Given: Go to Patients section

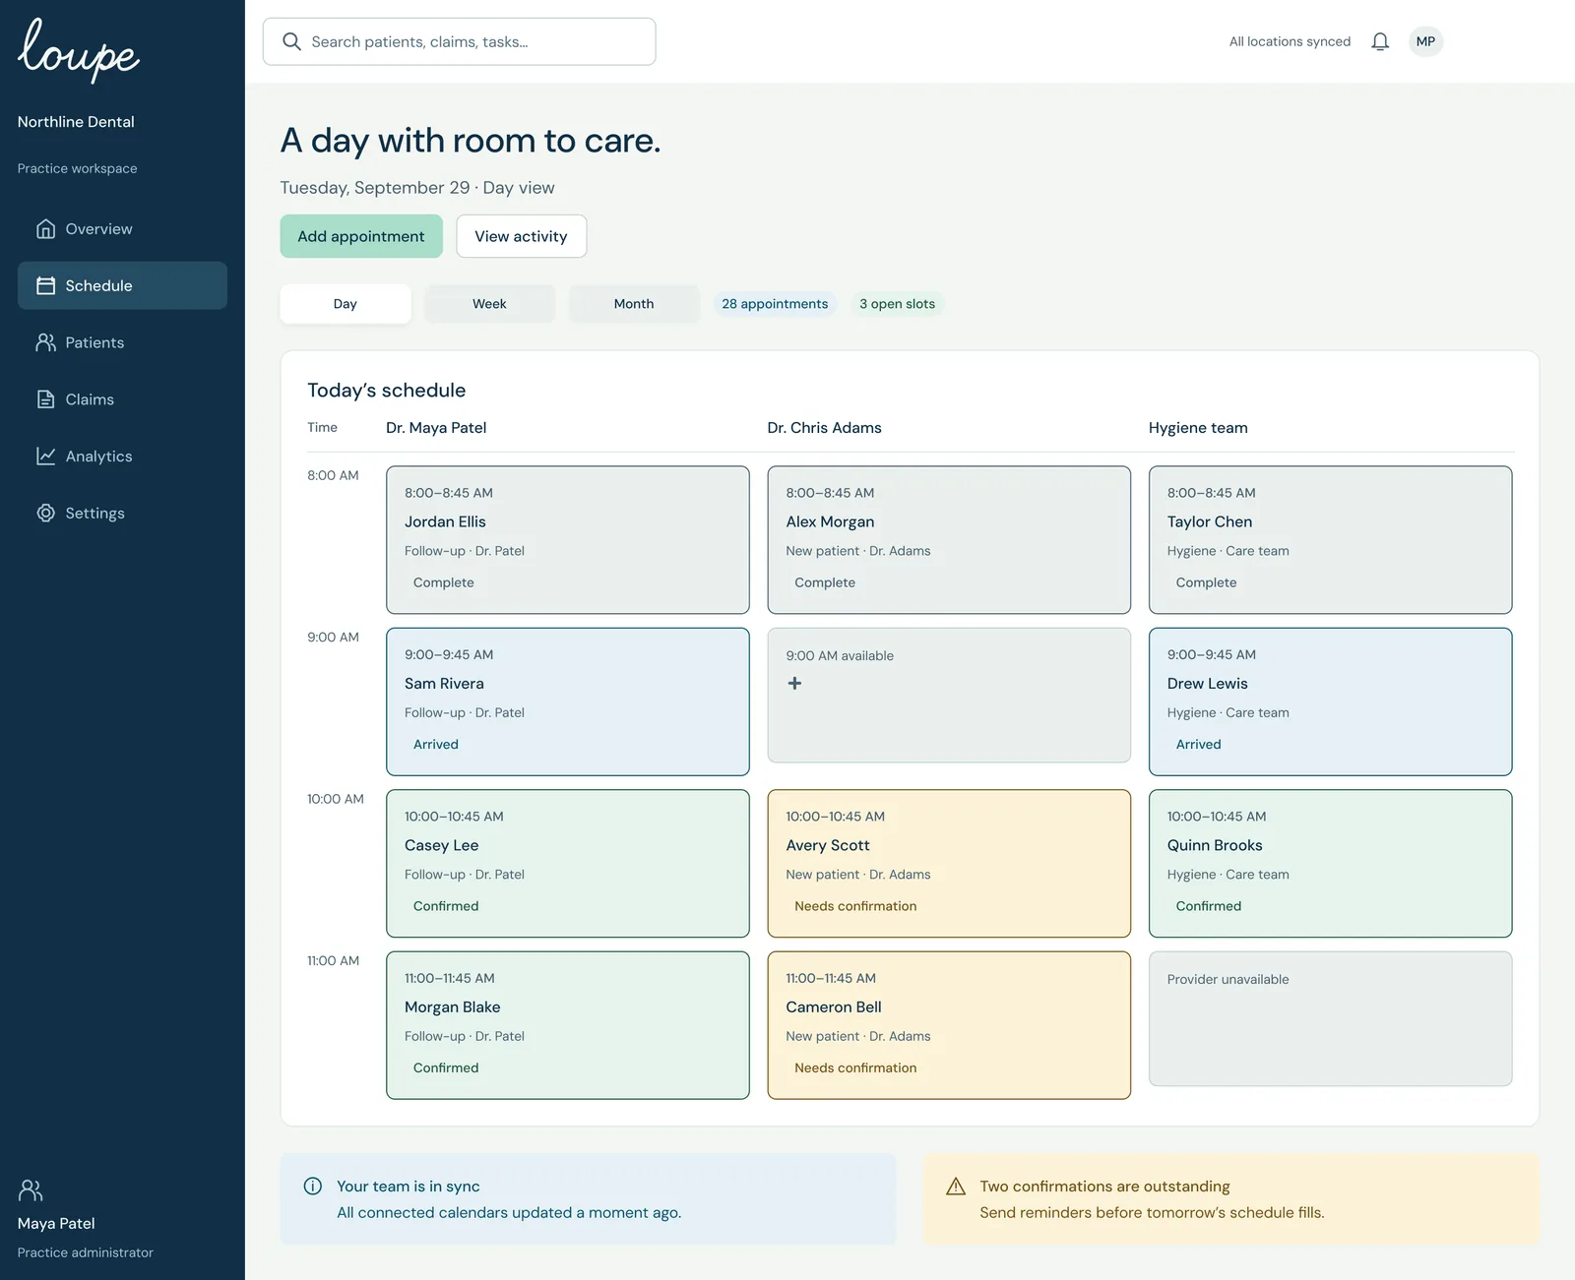Looking at the screenshot, I should click(x=122, y=342).
